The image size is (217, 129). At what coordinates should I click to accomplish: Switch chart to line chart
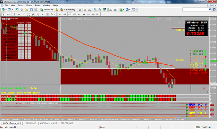pos(90,10)
